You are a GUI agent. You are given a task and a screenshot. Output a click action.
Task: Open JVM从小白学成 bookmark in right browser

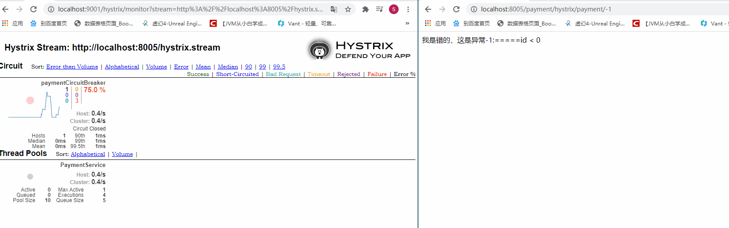coord(661,23)
